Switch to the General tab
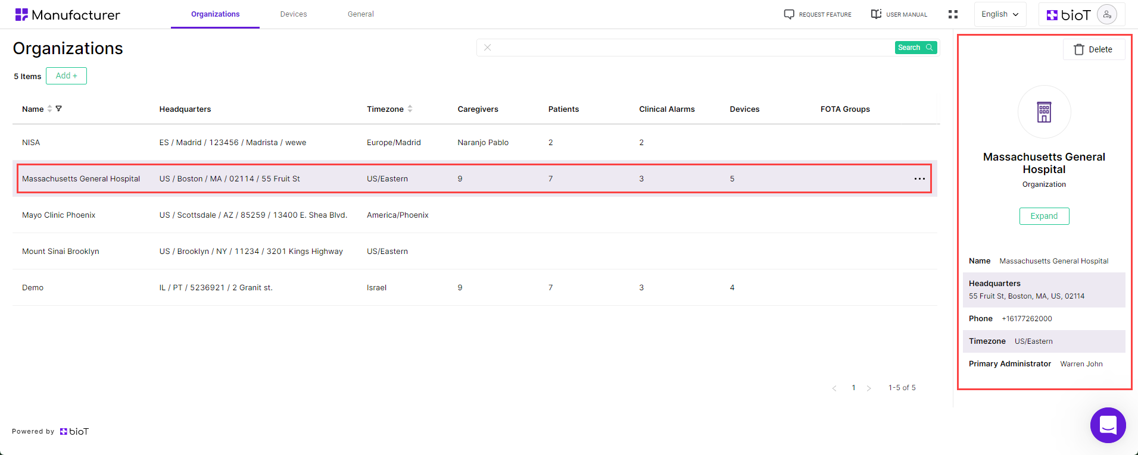Image resolution: width=1138 pixels, height=455 pixels. coord(361,14)
